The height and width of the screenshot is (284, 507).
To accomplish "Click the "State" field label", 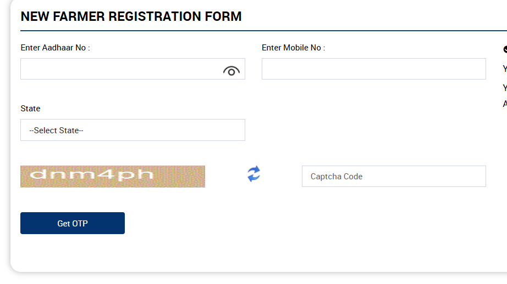I will (30, 109).
